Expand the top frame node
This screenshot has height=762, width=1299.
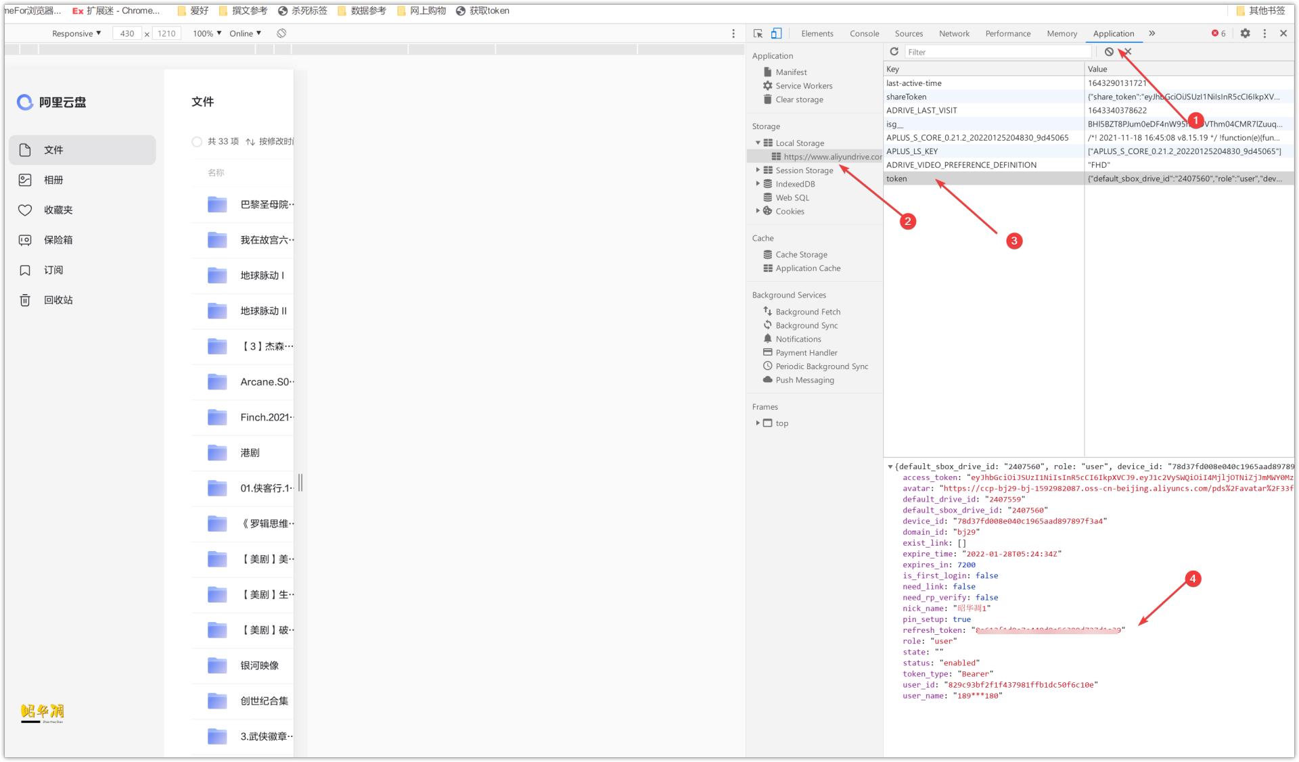click(758, 423)
